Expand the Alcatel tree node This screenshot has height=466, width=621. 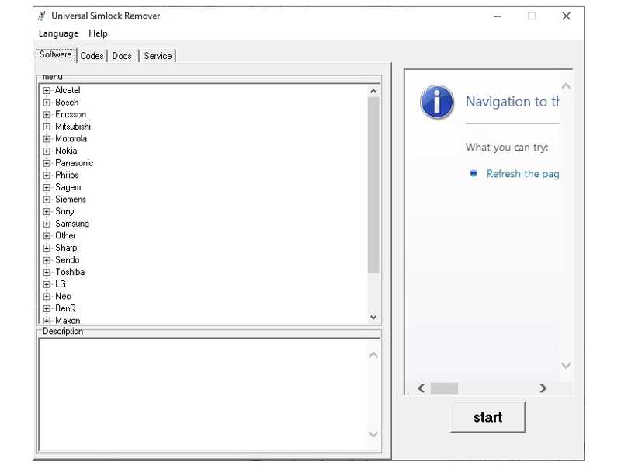click(x=47, y=91)
